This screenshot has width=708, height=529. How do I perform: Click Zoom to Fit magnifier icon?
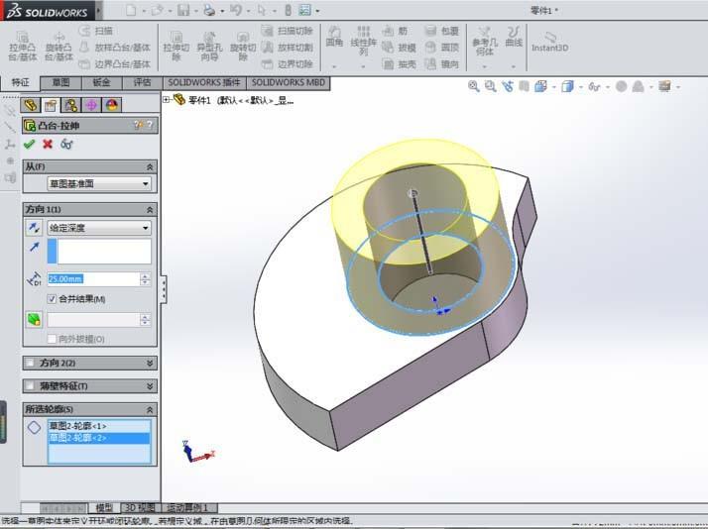(x=474, y=85)
